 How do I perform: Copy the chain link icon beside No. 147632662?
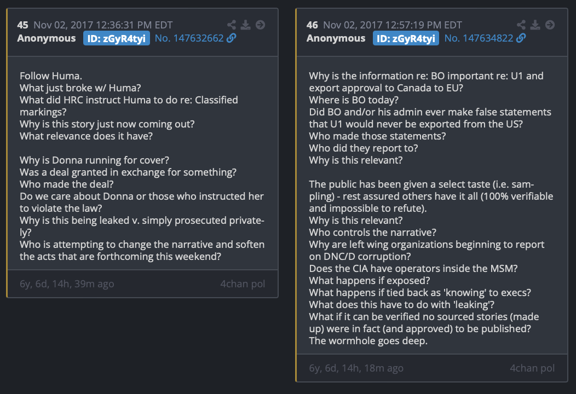click(232, 38)
